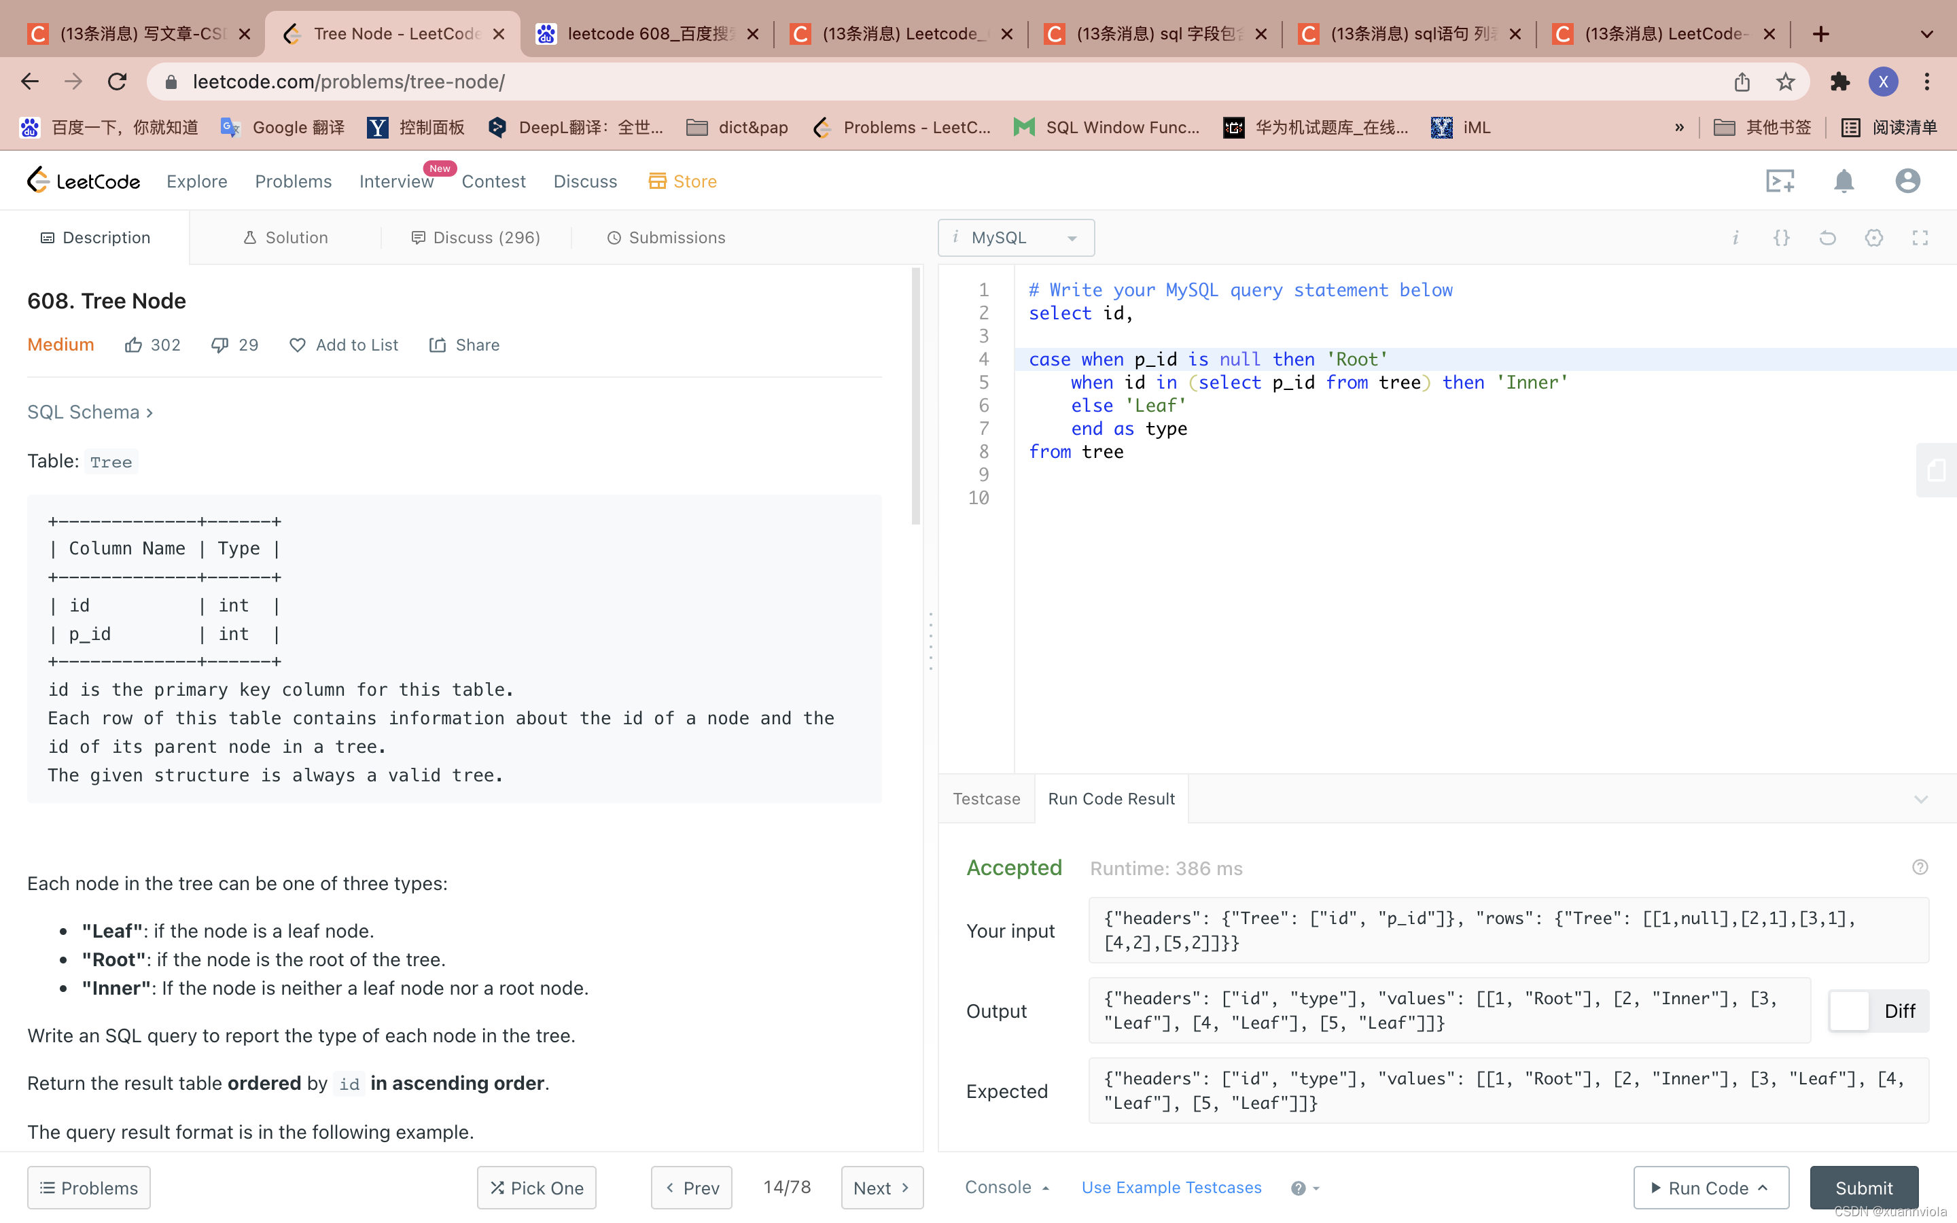Reset code with the revert icon

[1828, 237]
